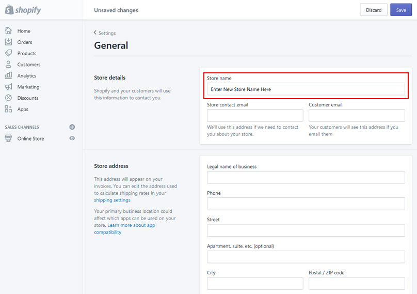Open the Online Store menu item

pos(30,138)
